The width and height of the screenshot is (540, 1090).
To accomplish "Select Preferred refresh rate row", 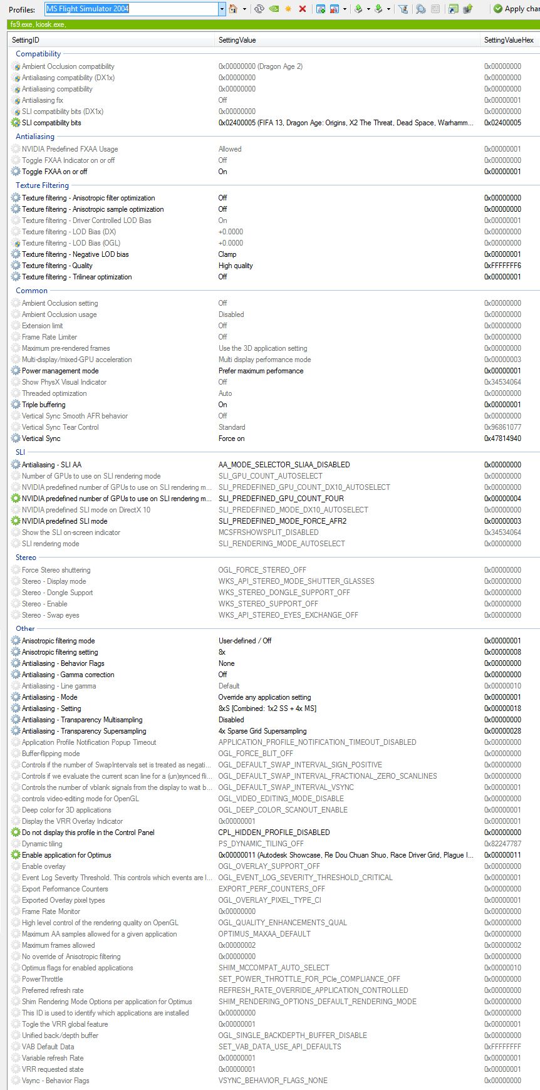I will [274, 990].
